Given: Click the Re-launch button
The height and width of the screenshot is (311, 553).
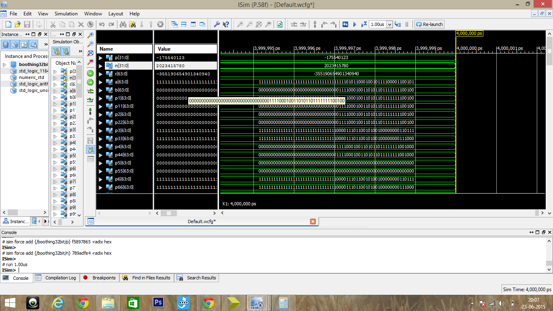Looking at the screenshot, I should tap(429, 24).
